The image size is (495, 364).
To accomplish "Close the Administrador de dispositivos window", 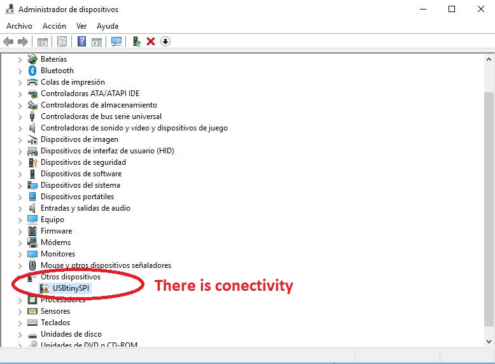I will pos(481,9).
